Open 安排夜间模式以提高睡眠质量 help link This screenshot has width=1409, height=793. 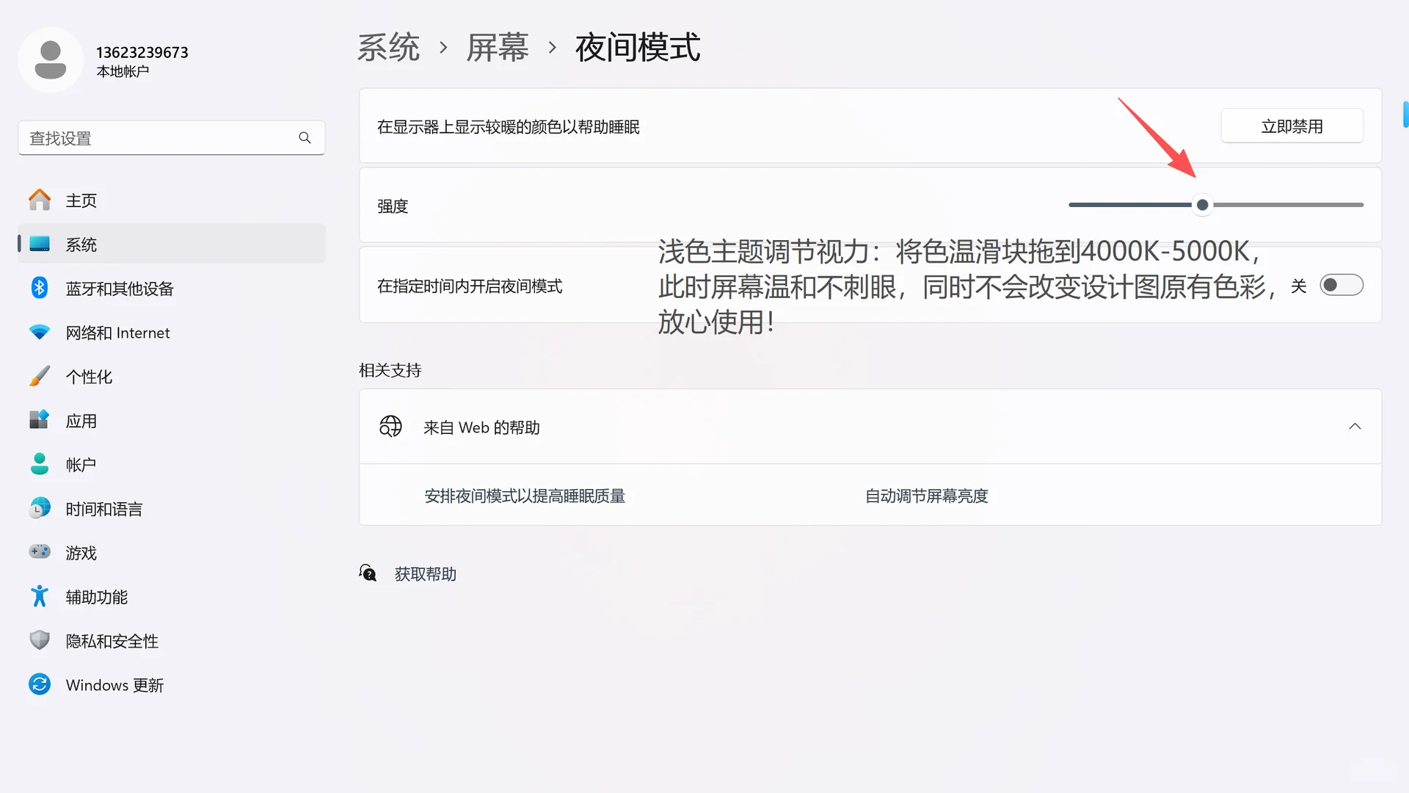coord(525,496)
